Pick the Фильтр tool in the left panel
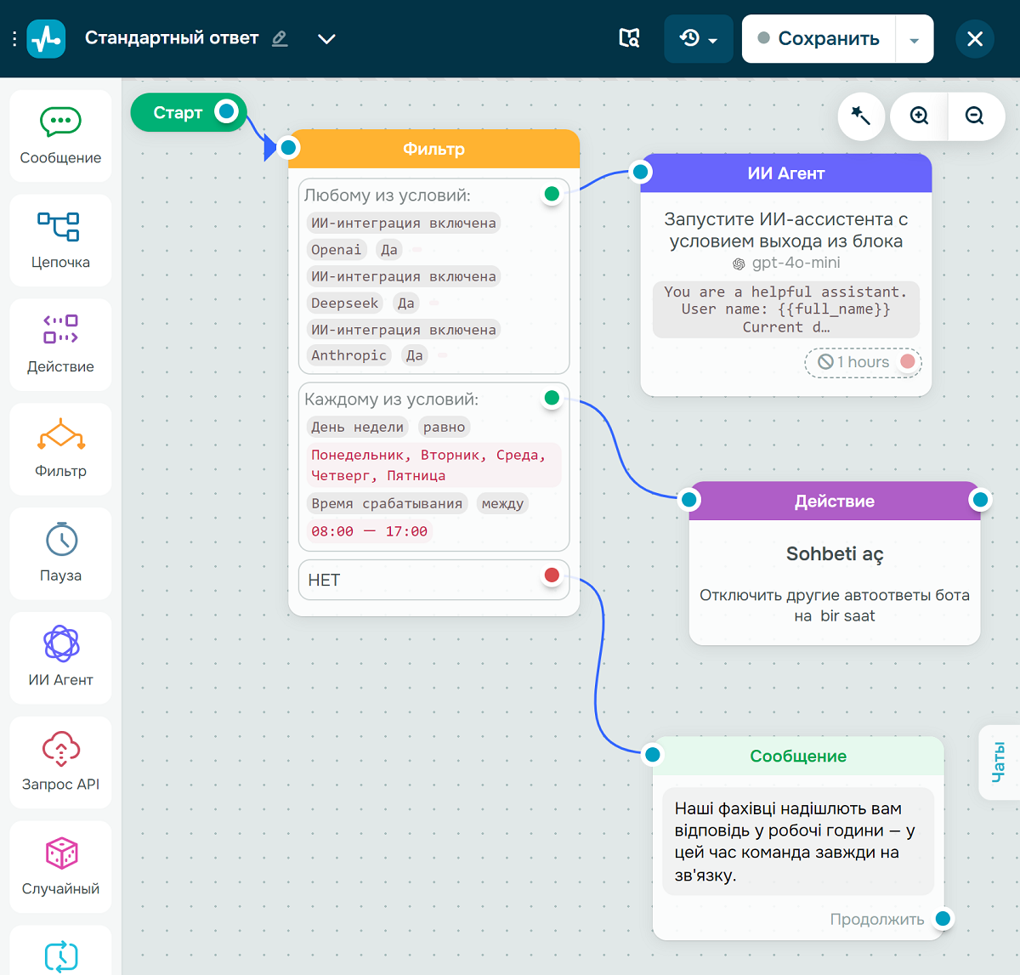Screen dimensions: 1020x975 tap(59, 448)
